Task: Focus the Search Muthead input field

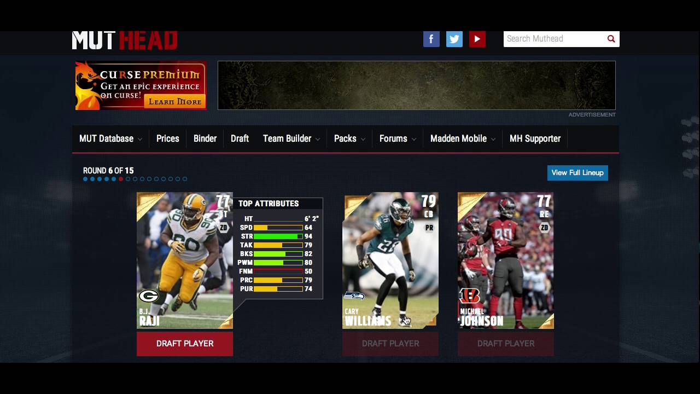Action: pos(555,39)
